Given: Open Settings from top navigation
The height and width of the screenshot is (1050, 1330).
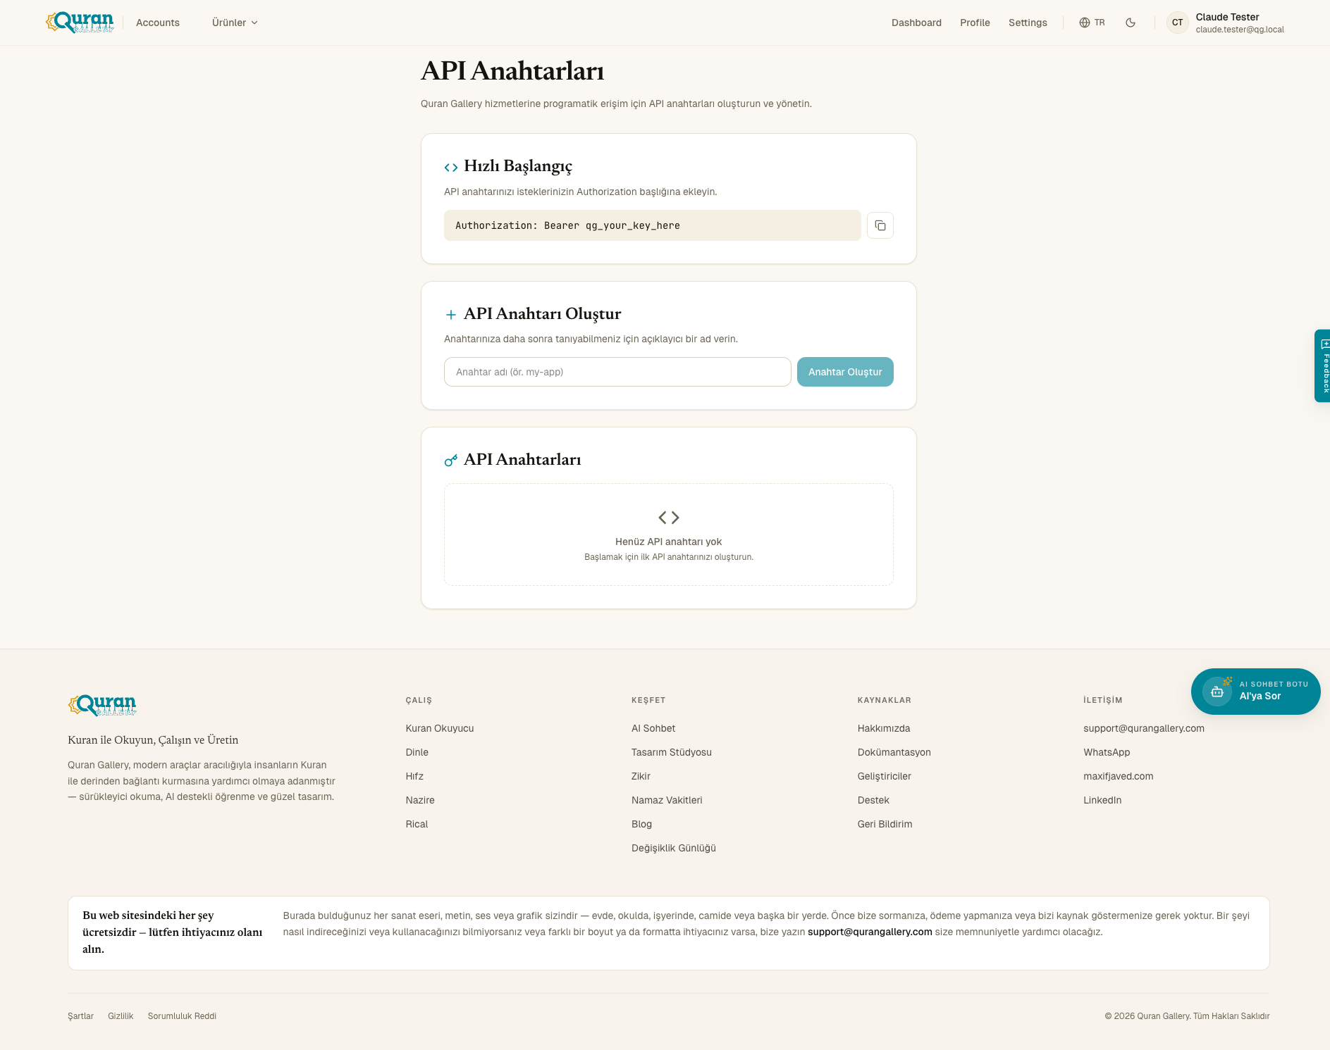Looking at the screenshot, I should click(x=1028, y=23).
